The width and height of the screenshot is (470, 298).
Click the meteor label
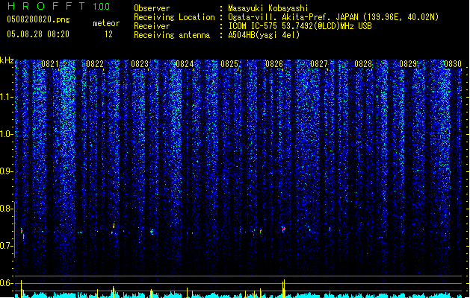(x=106, y=23)
